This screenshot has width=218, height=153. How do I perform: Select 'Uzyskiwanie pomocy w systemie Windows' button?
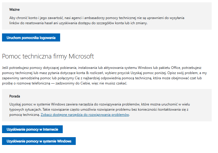pos(39,141)
